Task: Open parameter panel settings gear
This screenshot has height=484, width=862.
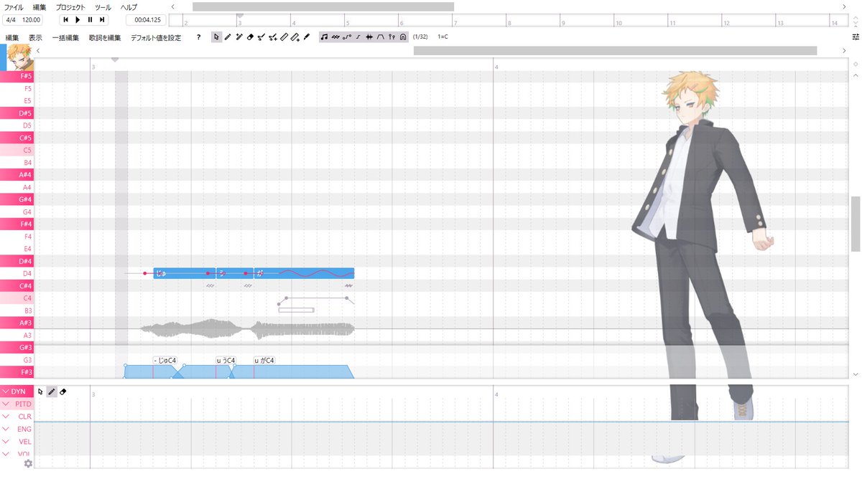Action: (28, 463)
